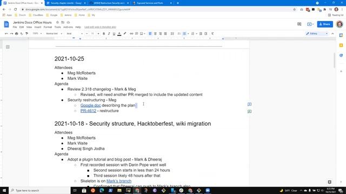The width and height of the screenshot is (346, 194).
Task: Open the Editing mode dropdown
Action: [x=317, y=33]
